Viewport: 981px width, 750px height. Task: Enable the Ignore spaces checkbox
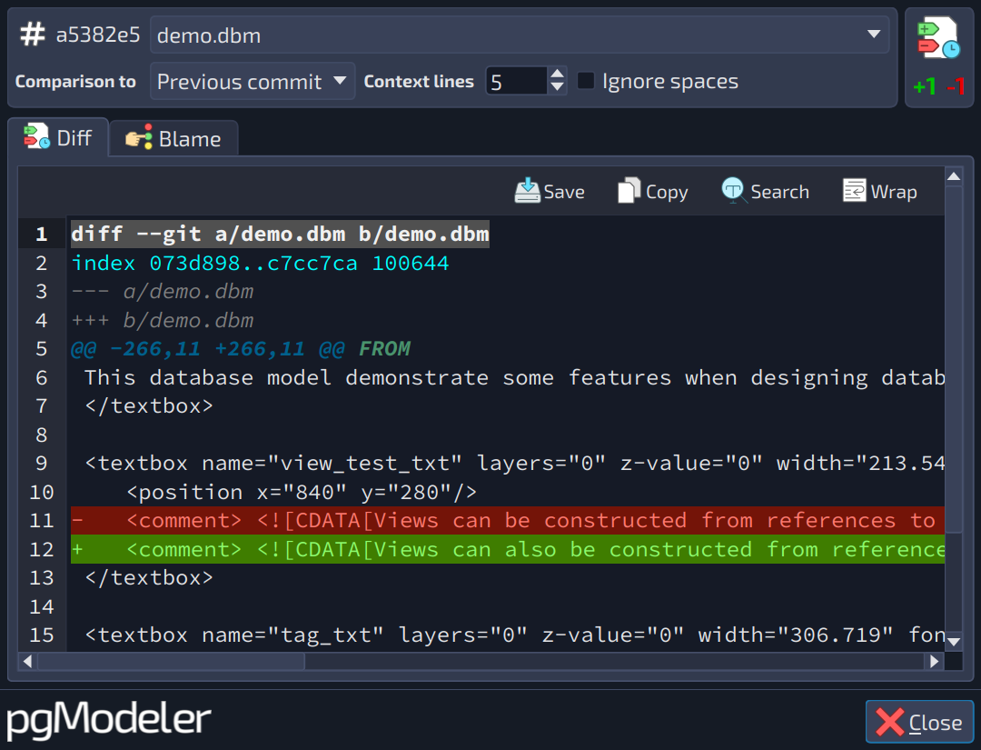[586, 81]
